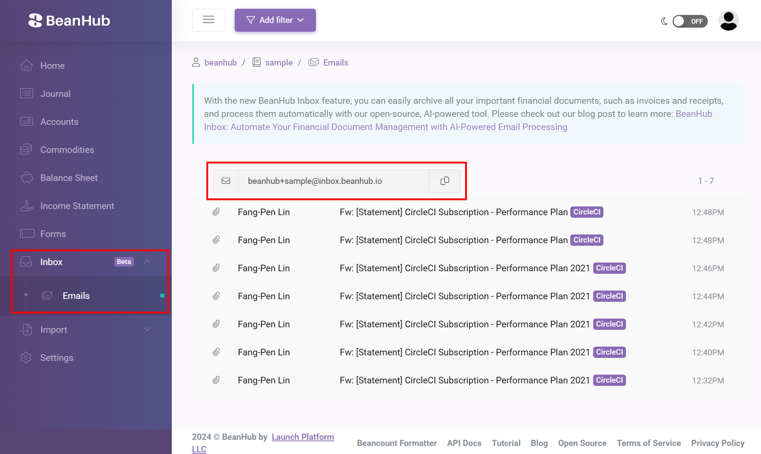Open the email received at 12:42PM
This screenshot has width=761, height=454.
point(468,324)
